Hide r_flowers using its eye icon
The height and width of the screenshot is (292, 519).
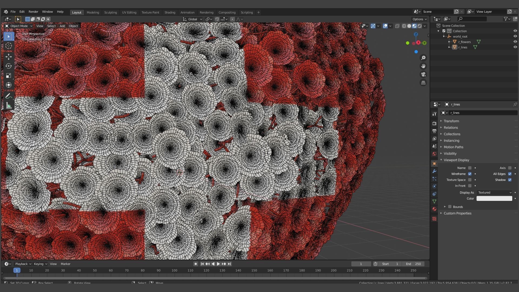pos(515,42)
